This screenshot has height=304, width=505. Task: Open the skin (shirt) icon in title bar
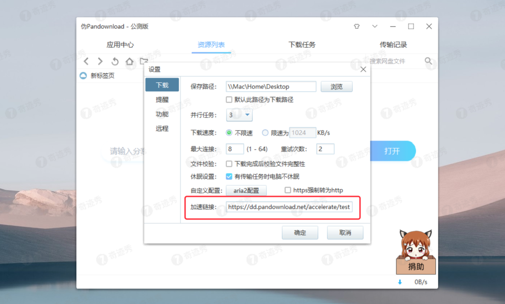pyautogui.click(x=356, y=26)
